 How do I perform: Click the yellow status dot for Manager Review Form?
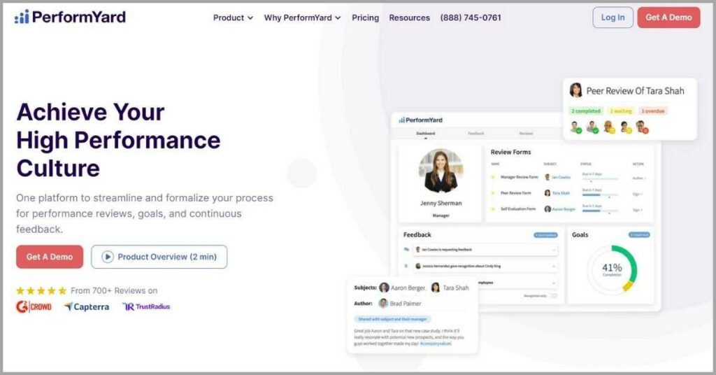click(x=493, y=177)
